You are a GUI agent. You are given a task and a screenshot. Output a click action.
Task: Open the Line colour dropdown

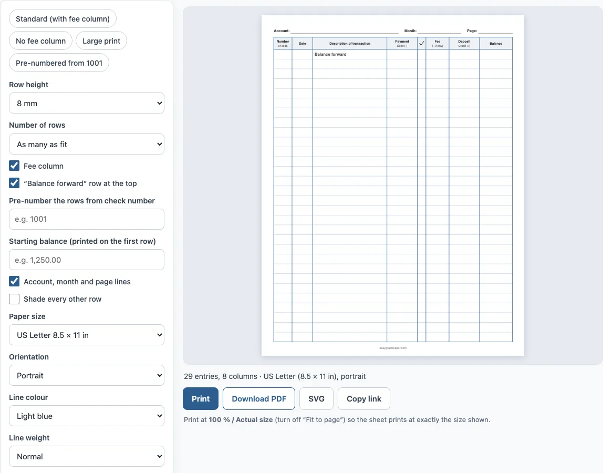point(87,416)
